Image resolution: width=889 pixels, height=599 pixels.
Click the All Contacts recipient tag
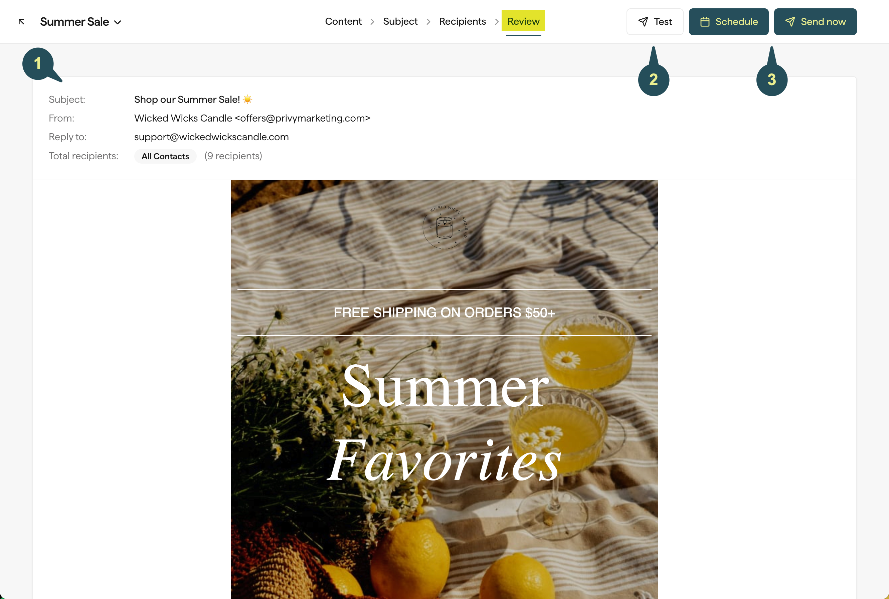(165, 156)
